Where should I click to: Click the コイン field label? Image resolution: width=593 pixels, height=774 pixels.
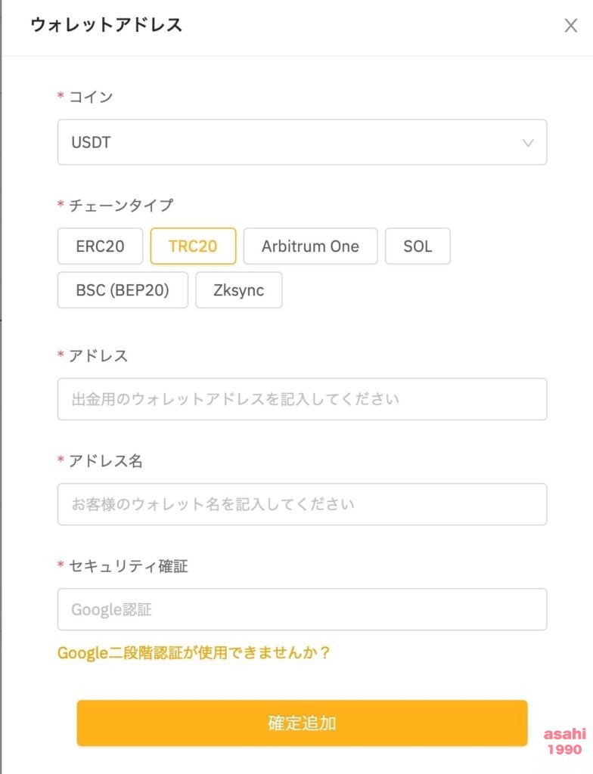[x=91, y=96]
